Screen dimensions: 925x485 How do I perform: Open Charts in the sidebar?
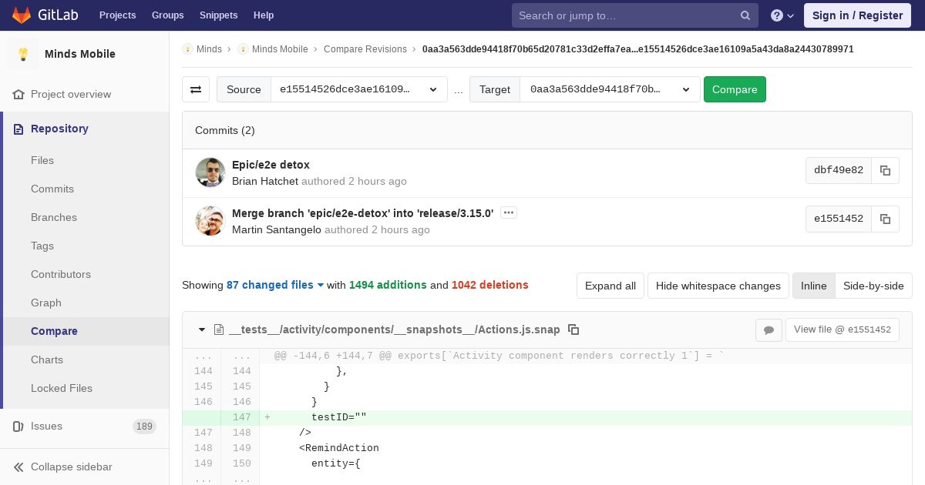[47, 360]
